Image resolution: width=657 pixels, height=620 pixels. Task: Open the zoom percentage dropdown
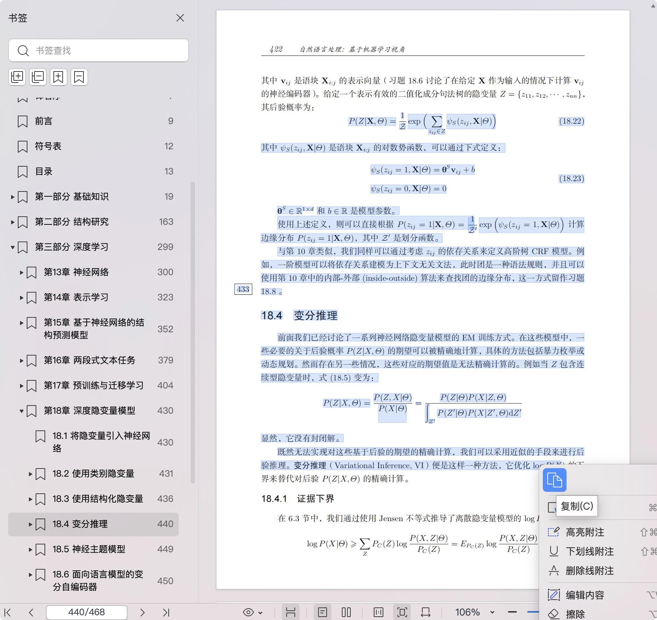point(492,612)
